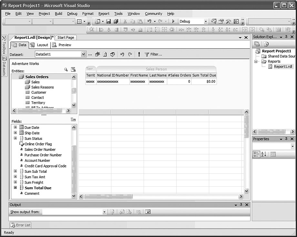Screen dimensions: 297x237
Task: Click the Fields list vertical scrollbar thumb
Action: click(74, 169)
